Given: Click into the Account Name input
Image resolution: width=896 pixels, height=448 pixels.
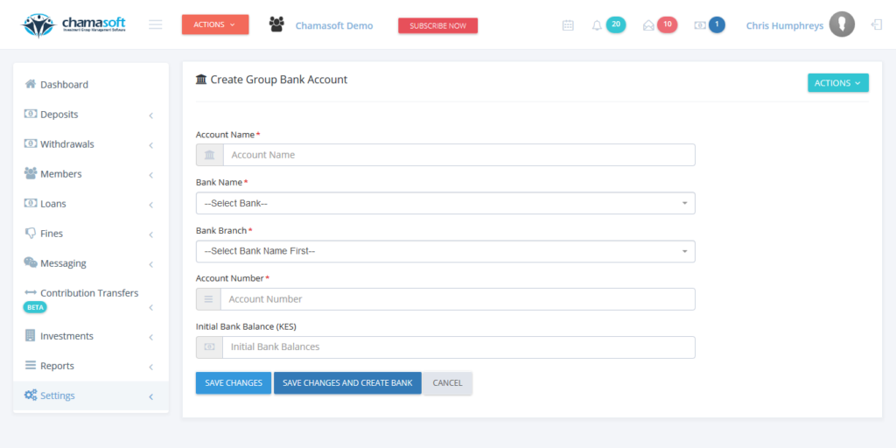Looking at the screenshot, I should [458, 155].
